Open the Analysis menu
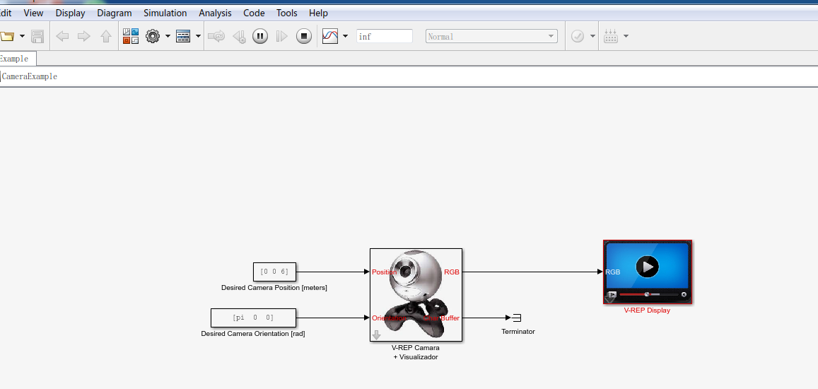 coord(215,13)
